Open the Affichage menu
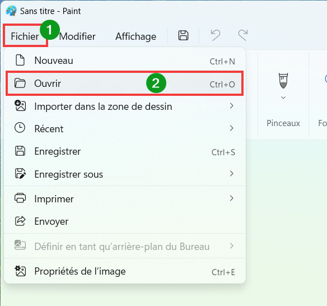The image size is (327, 306). [x=136, y=36]
